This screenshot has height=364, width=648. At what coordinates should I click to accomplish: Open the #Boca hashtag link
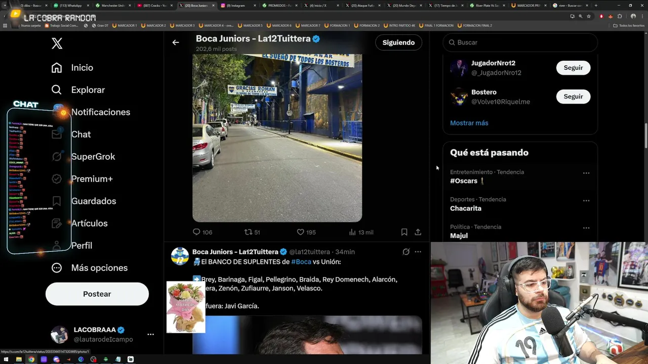(301, 262)
